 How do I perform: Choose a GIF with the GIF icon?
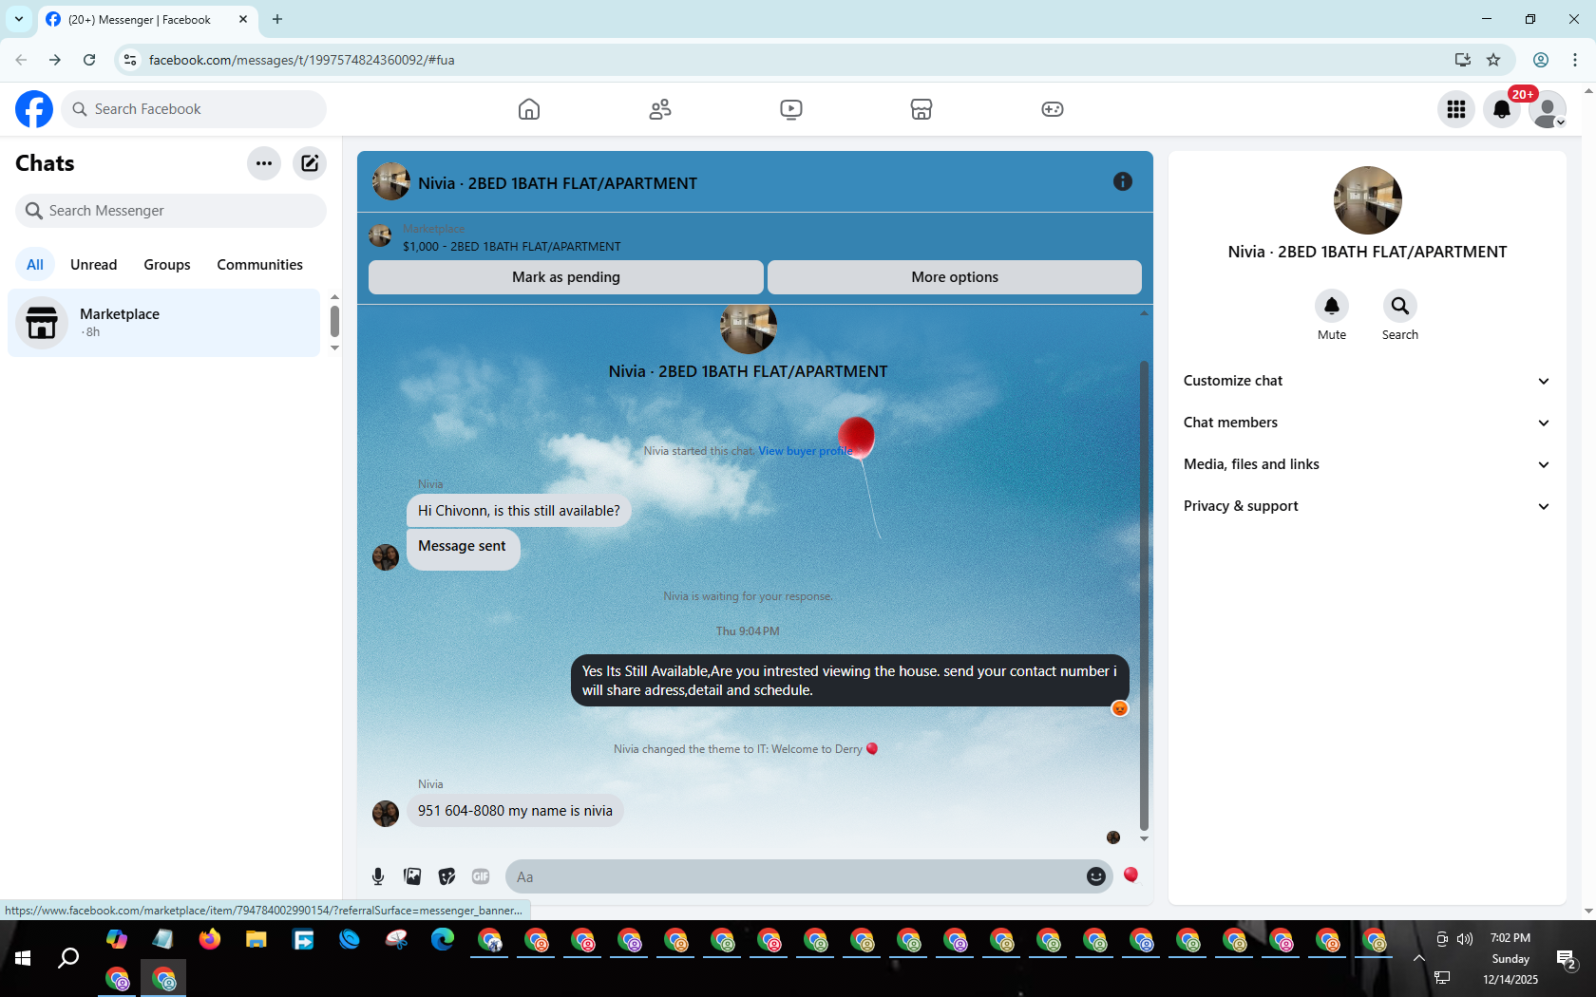pyautogui.click(x=481, y=876)
